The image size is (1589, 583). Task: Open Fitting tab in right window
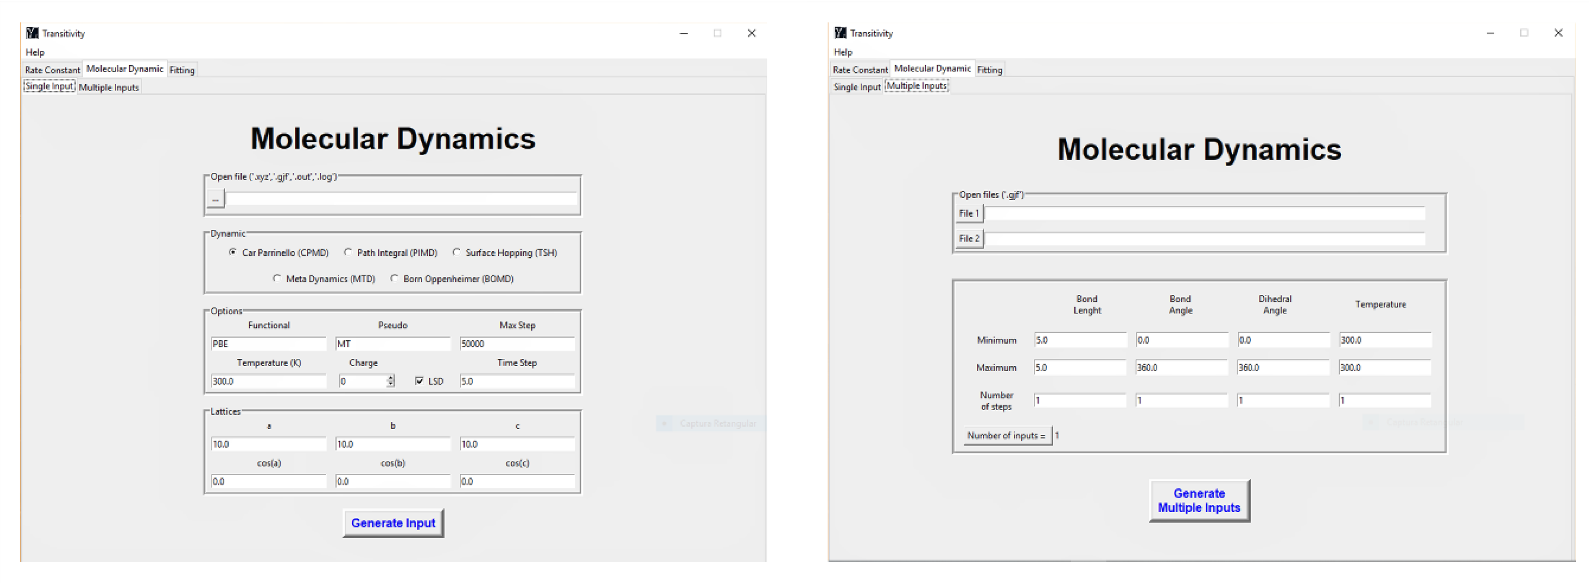(989, 70)
